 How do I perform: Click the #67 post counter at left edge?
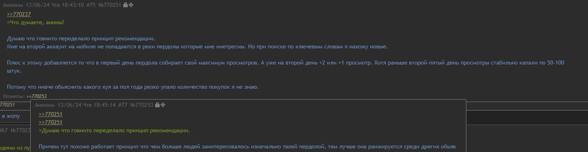4,130
